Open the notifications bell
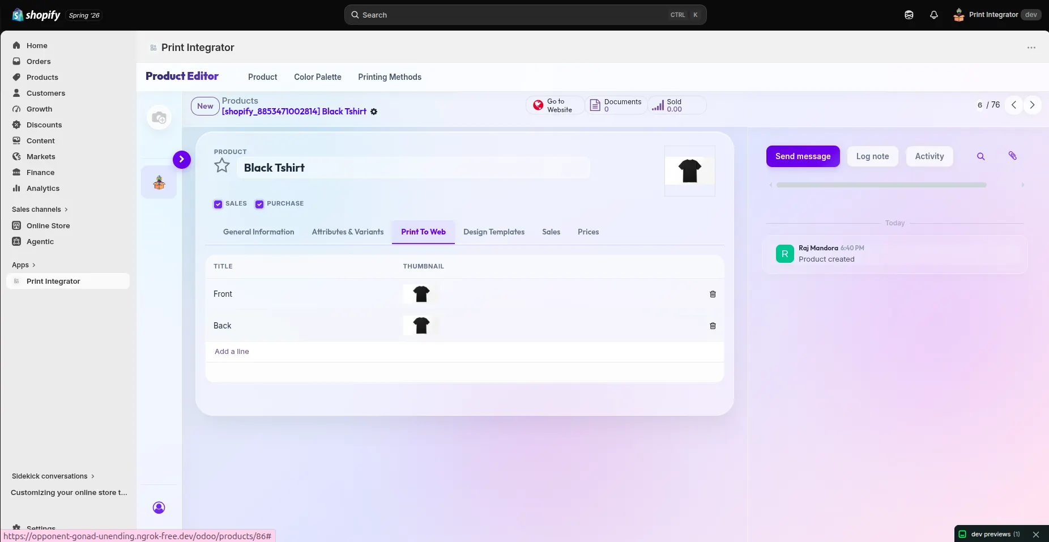 [934, 15]
